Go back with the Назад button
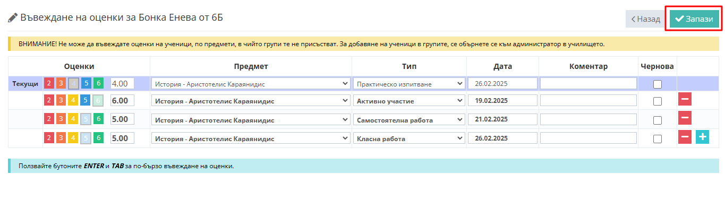Viewport: 725px width, 200px height. click(645, 19)
